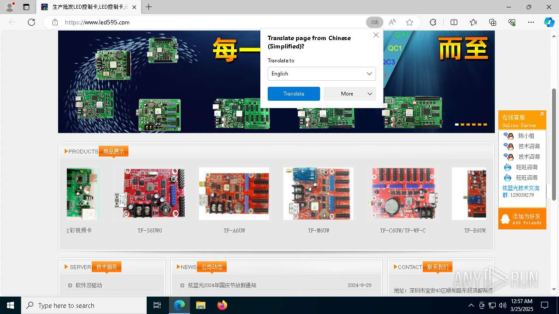Open Read aloud icon in the address bar
Viewport: 559px width, 314px height.
pyautogui.click(x=392, y=22)
